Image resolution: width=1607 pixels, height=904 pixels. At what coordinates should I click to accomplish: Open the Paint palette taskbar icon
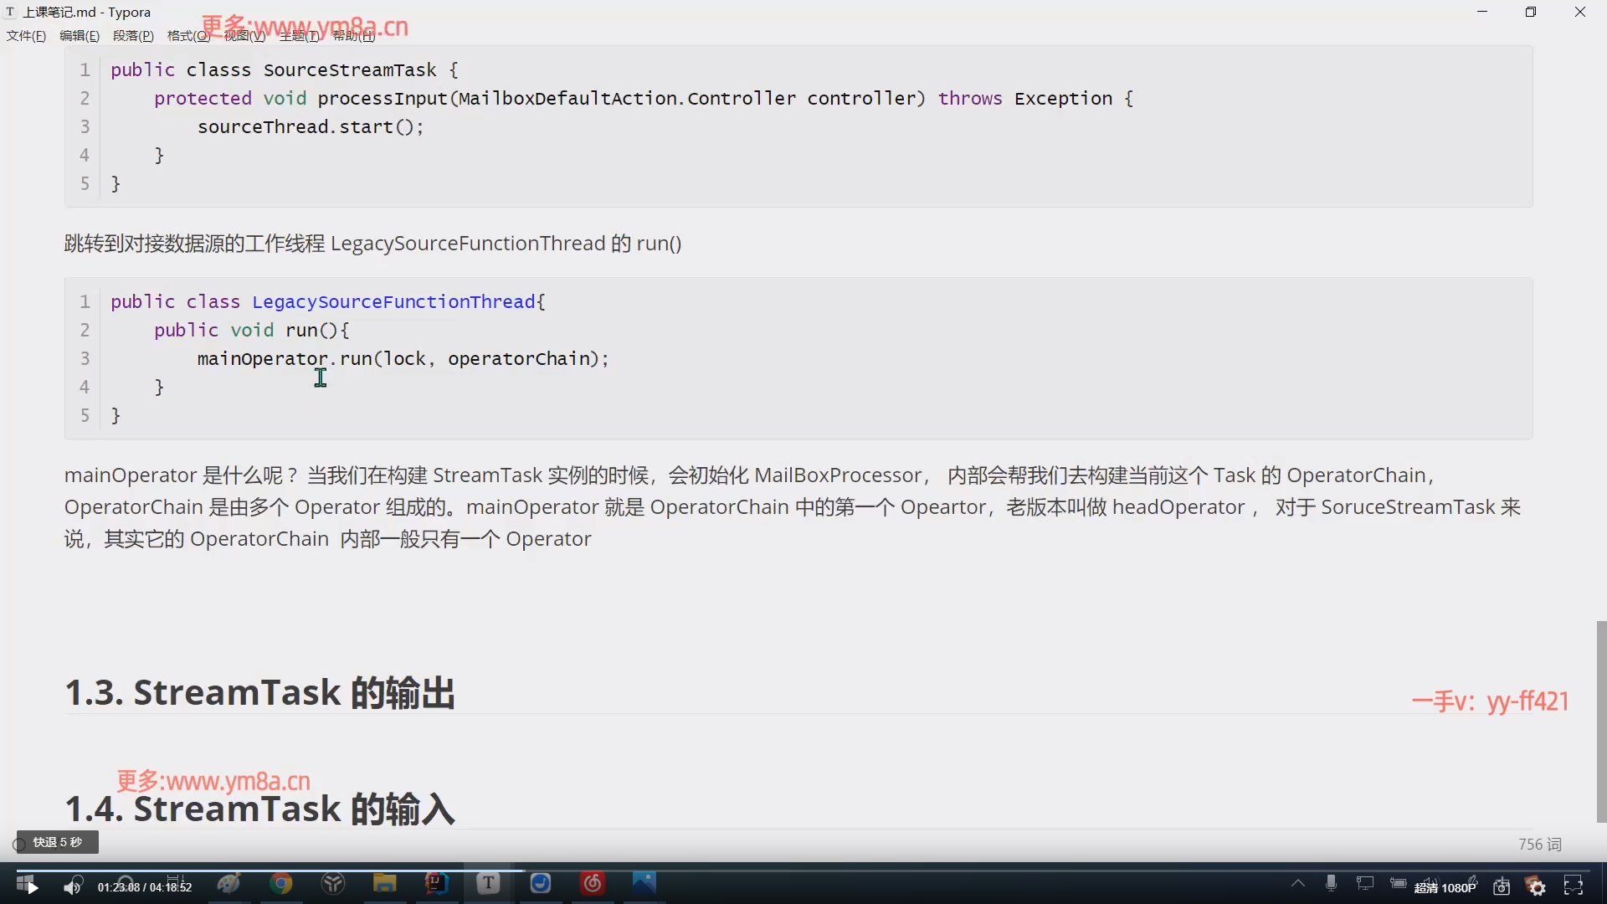(x=228, y=884)
